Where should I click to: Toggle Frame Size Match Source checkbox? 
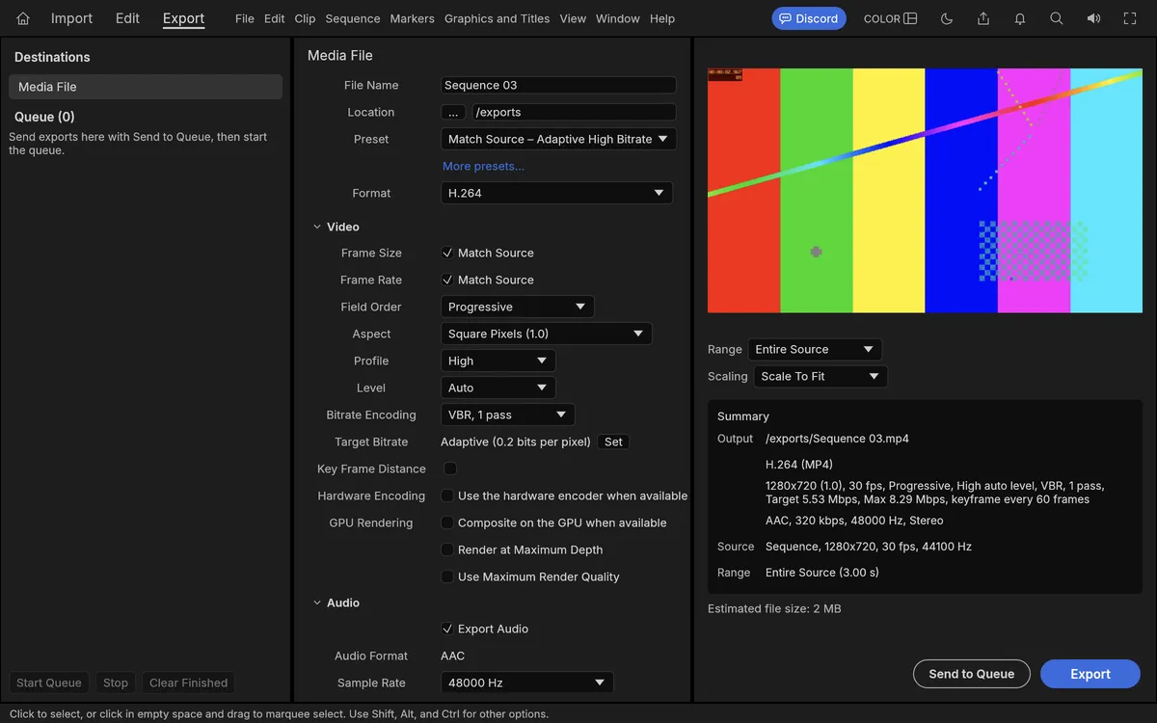pyautogui.click(x=447, y=253)
